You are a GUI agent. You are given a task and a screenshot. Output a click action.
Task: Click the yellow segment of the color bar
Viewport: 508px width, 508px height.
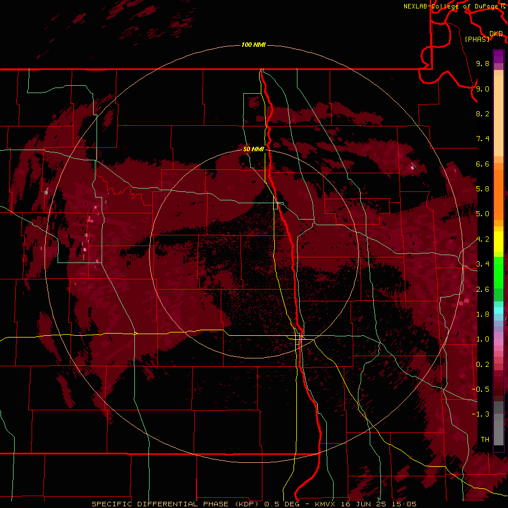pos(498,242)
